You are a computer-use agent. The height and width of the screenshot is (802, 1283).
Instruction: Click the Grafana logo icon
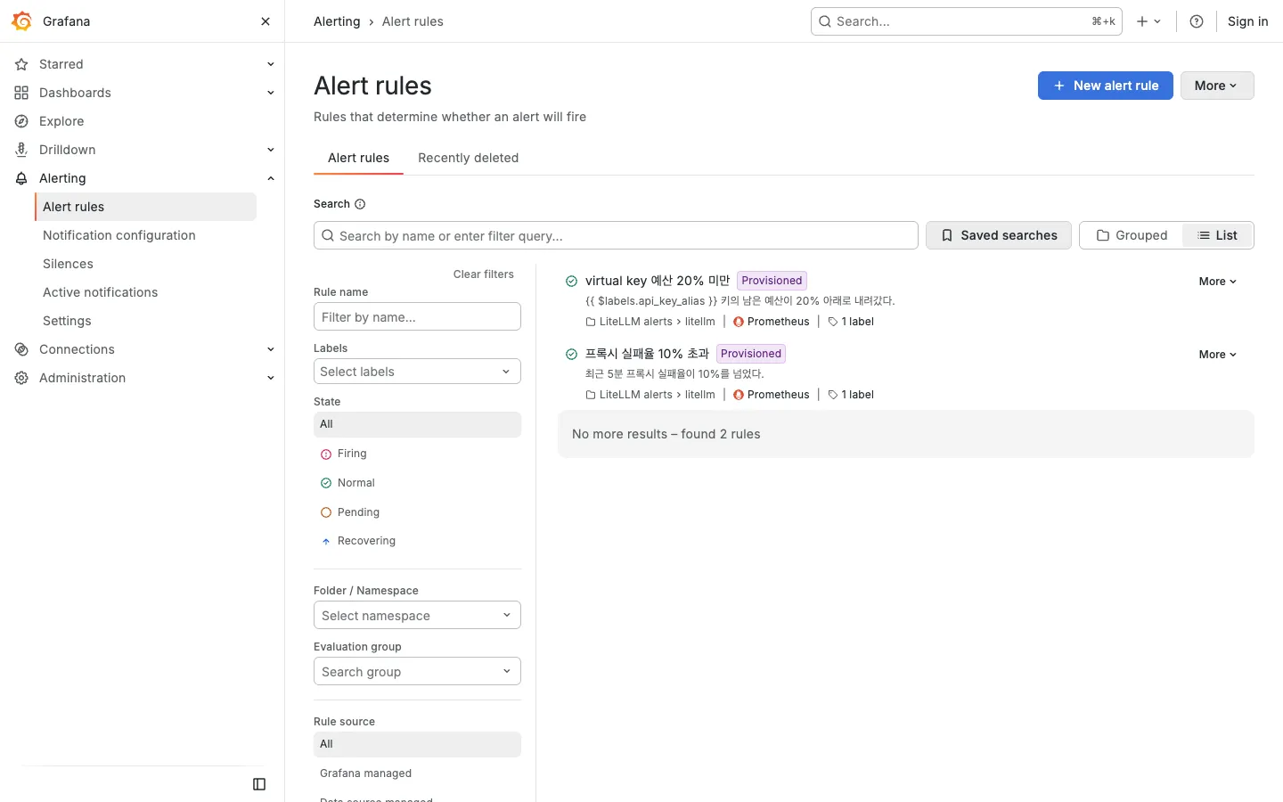[21, 21]
